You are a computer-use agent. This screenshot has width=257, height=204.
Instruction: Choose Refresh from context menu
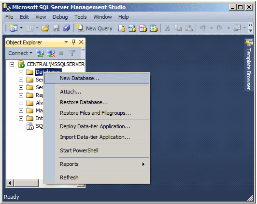click(97, 177)
